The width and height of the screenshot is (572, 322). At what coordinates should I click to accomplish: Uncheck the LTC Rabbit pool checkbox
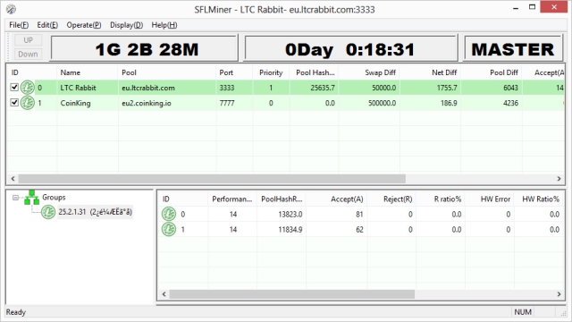(14, 88)
